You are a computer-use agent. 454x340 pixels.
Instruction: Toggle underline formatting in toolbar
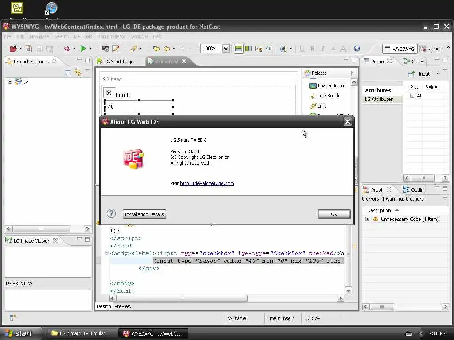[x=302, y=49]
